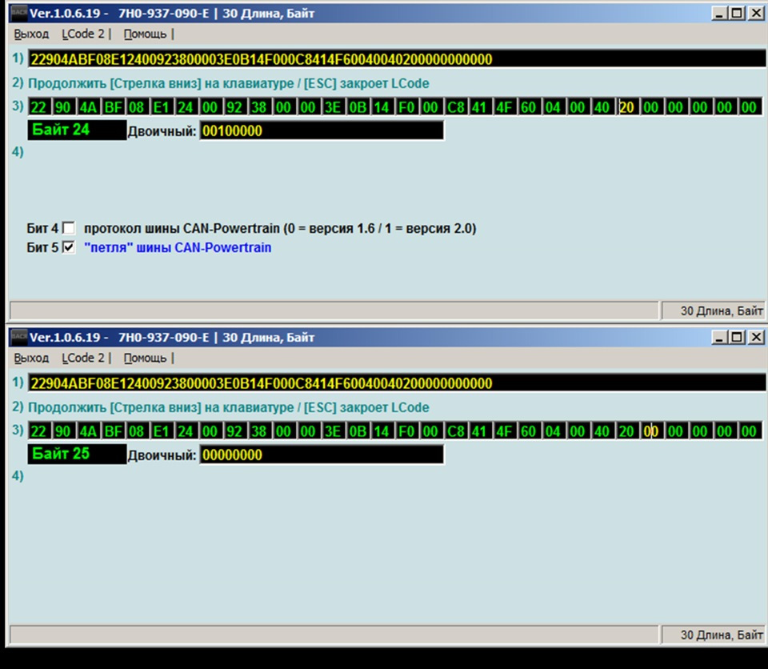Select byte cell E1 in Байт 25 window
This screenshot has height=669, width=768.
point(162,431)
